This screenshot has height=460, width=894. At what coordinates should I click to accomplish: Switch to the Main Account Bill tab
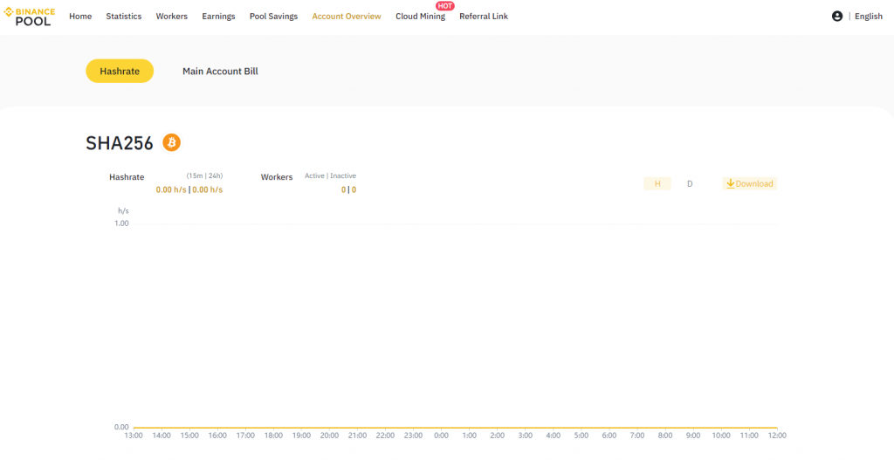click(x=220, y=72)
